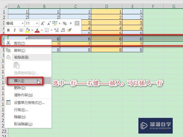Choose 复制(C) from context menu
The height and width of the screenshot is (137, 183).
28,51
